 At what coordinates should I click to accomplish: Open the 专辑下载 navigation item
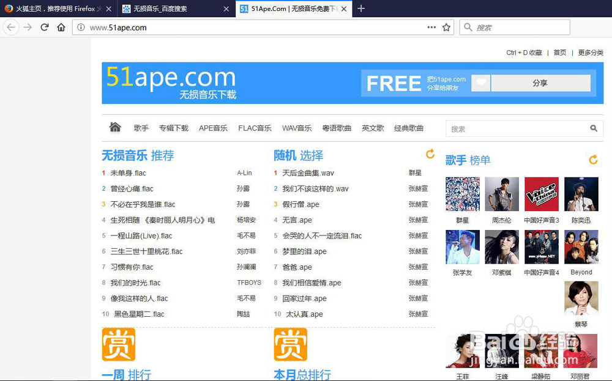click(x=174, y=128)
